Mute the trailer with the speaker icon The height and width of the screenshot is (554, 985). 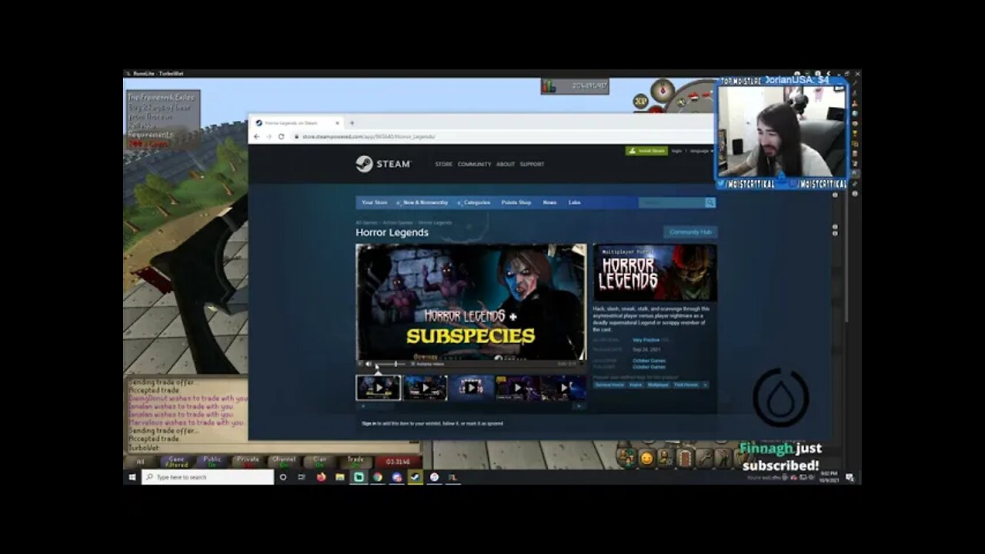pyautogui.click(x=368, y=364)
